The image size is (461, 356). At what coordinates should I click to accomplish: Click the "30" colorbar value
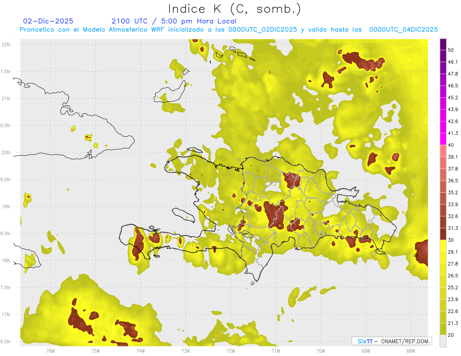tap(451, 240)
